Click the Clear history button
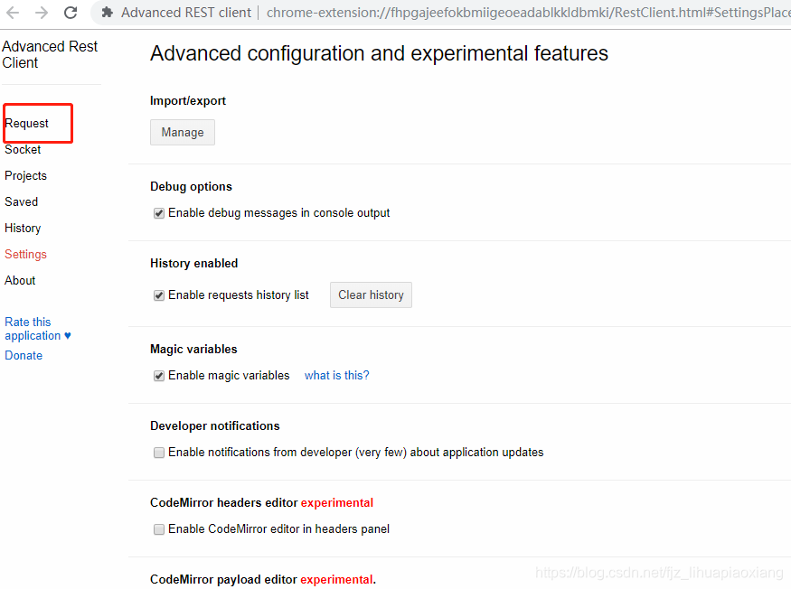The height and width of the screenshot is (589, 791). 371,295
